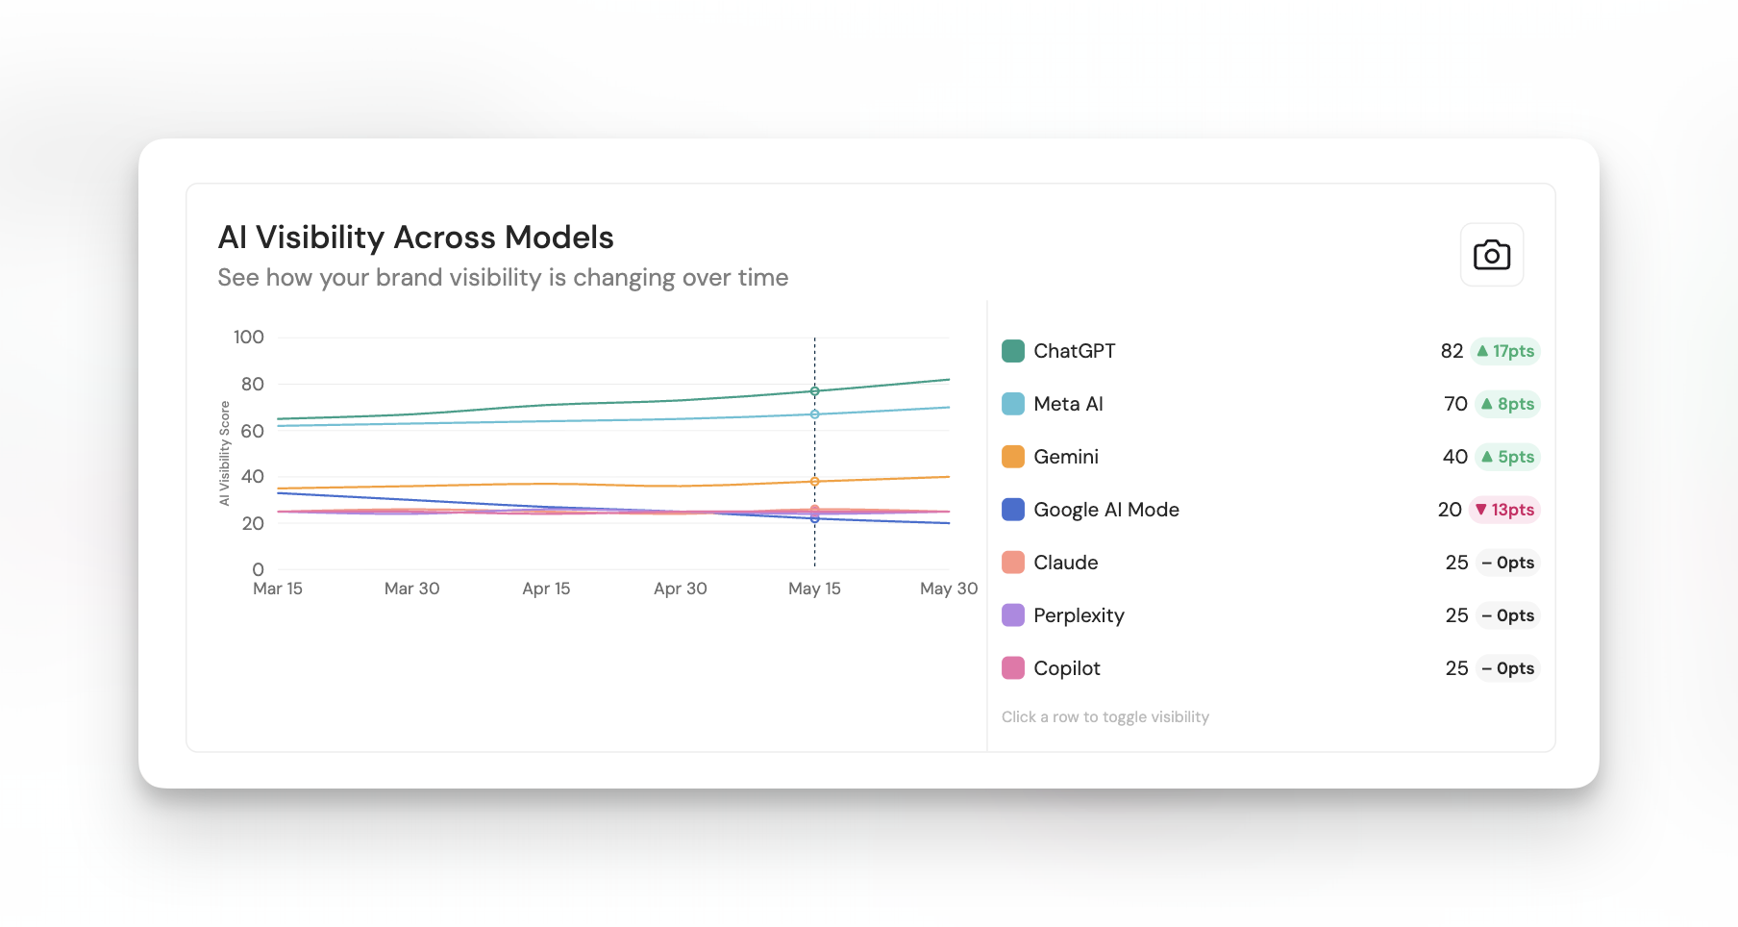
Task: Click the camera screenshot icon
Action: click(x=1492, y=255)
